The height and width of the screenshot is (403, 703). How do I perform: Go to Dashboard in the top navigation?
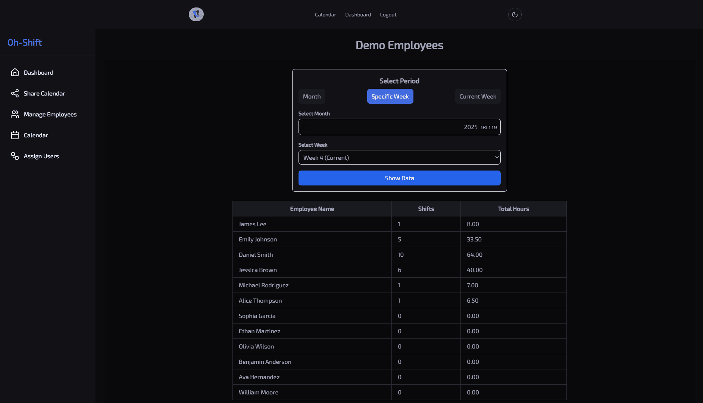click(358, 15)
